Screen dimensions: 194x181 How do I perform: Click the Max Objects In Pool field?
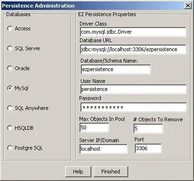(x=94, y=127)
